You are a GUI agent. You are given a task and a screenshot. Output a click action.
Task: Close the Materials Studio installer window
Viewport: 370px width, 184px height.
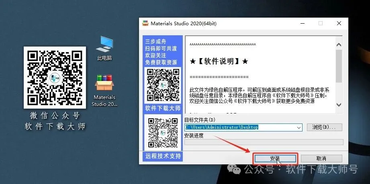pos(339,23)
